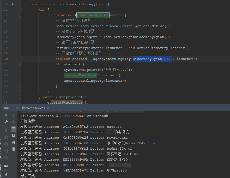Click comment '// 获取本地蓝牙设备'
Image resolution: width=230 pixels, height=178 pixels.
(73, 21)
